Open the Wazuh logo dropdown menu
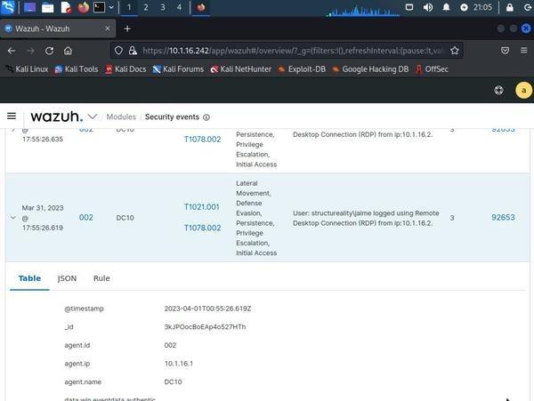This screenshot has height=401, width=534. [93, 116]
